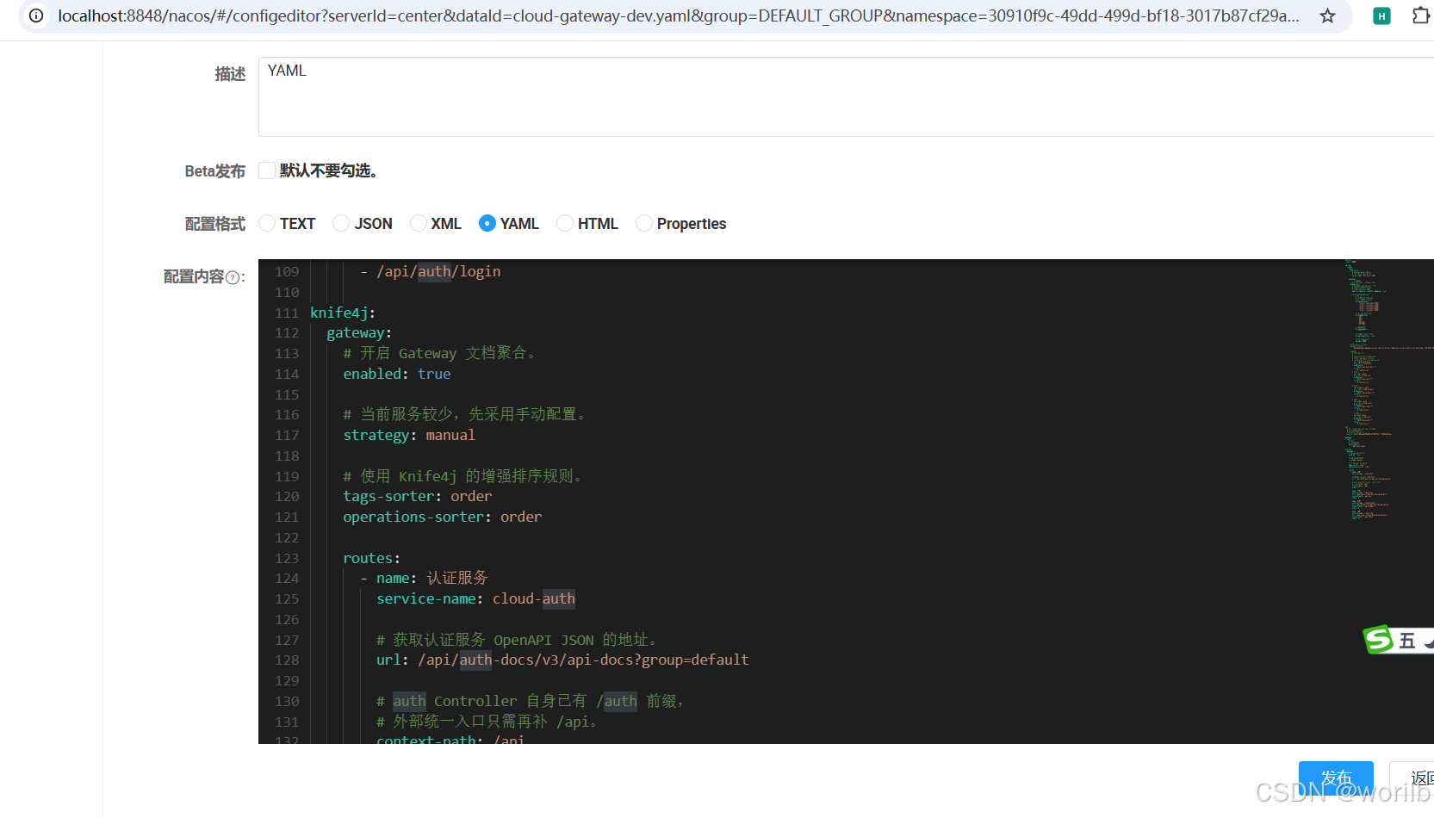The width and height of the screenshot is (1434, 818).
Task: Click the code editor minimap
Action: [x=1388, y=389]
